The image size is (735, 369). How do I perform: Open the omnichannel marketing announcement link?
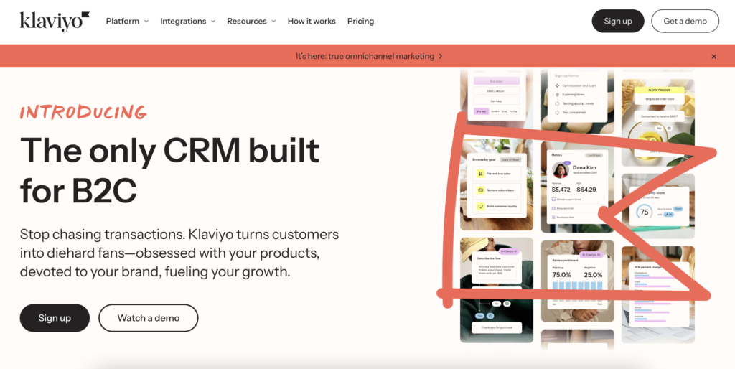[369, 56]
